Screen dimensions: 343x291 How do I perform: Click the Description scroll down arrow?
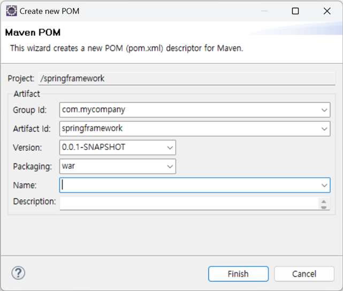pos(324,207)
